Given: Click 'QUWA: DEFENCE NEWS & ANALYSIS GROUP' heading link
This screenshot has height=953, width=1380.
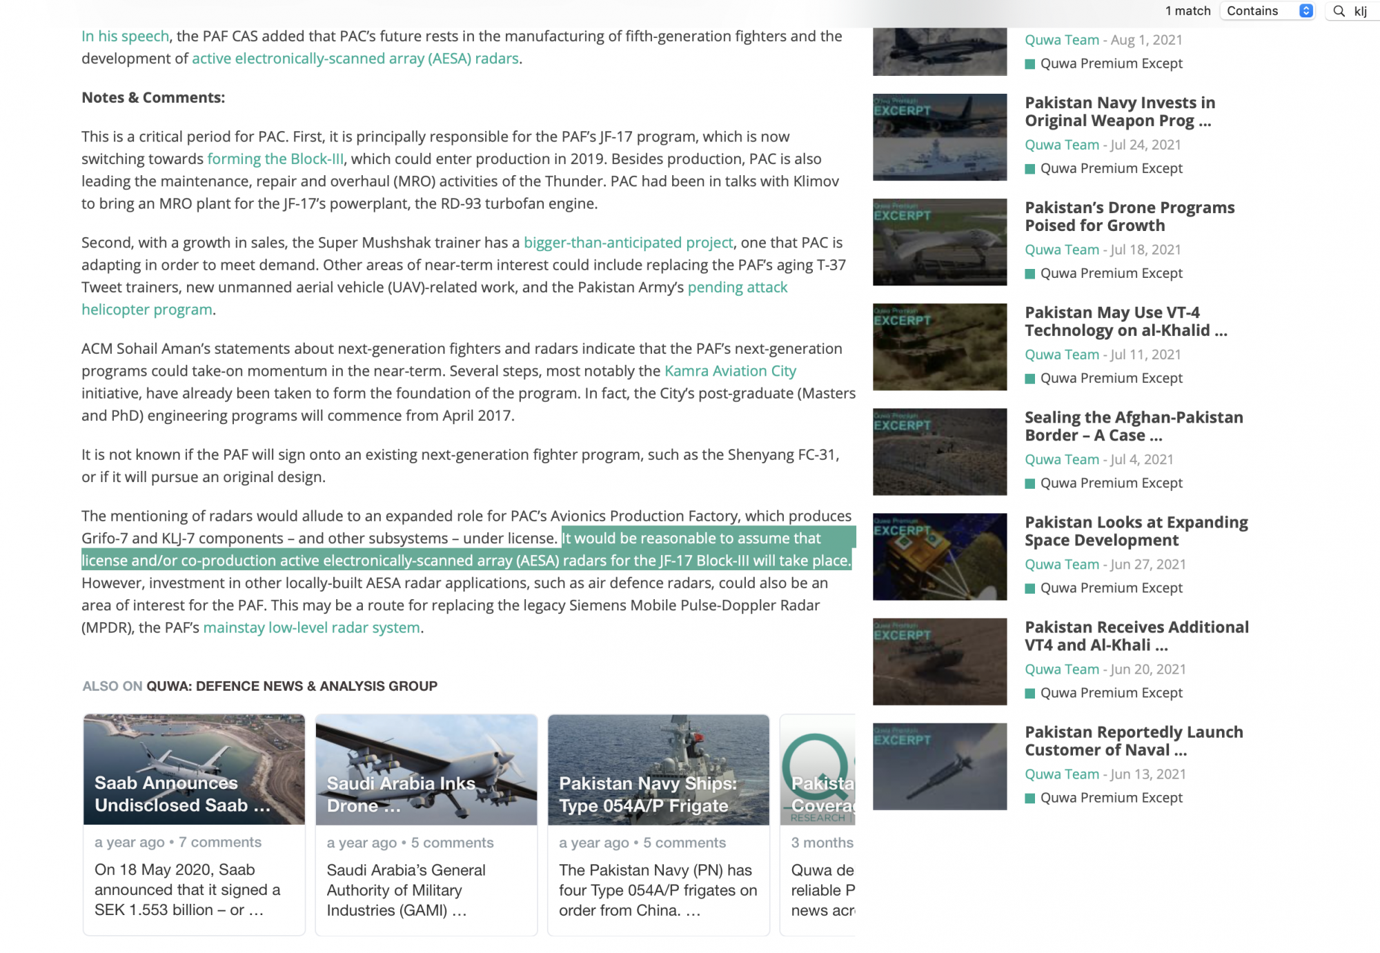Looking at the screenshot, I should coord(292,686).
